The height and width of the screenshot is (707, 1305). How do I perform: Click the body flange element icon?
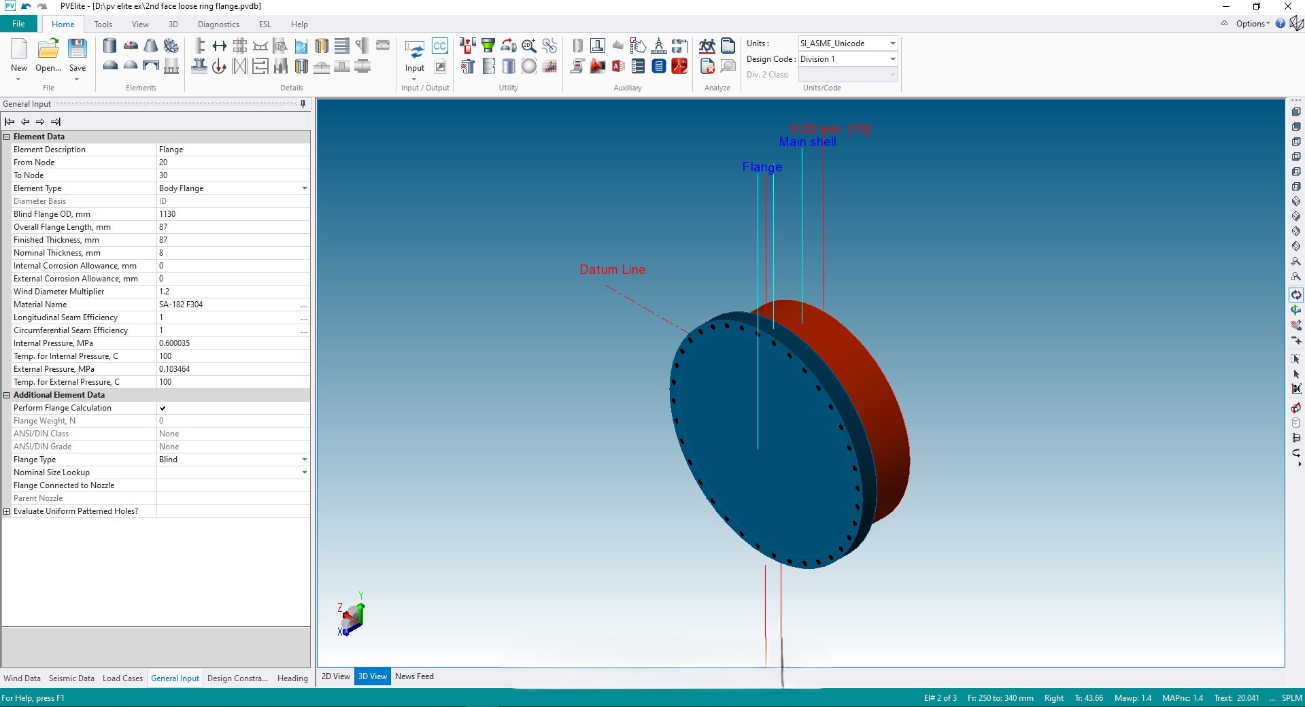pyautogui.click(x=171, y=46)
